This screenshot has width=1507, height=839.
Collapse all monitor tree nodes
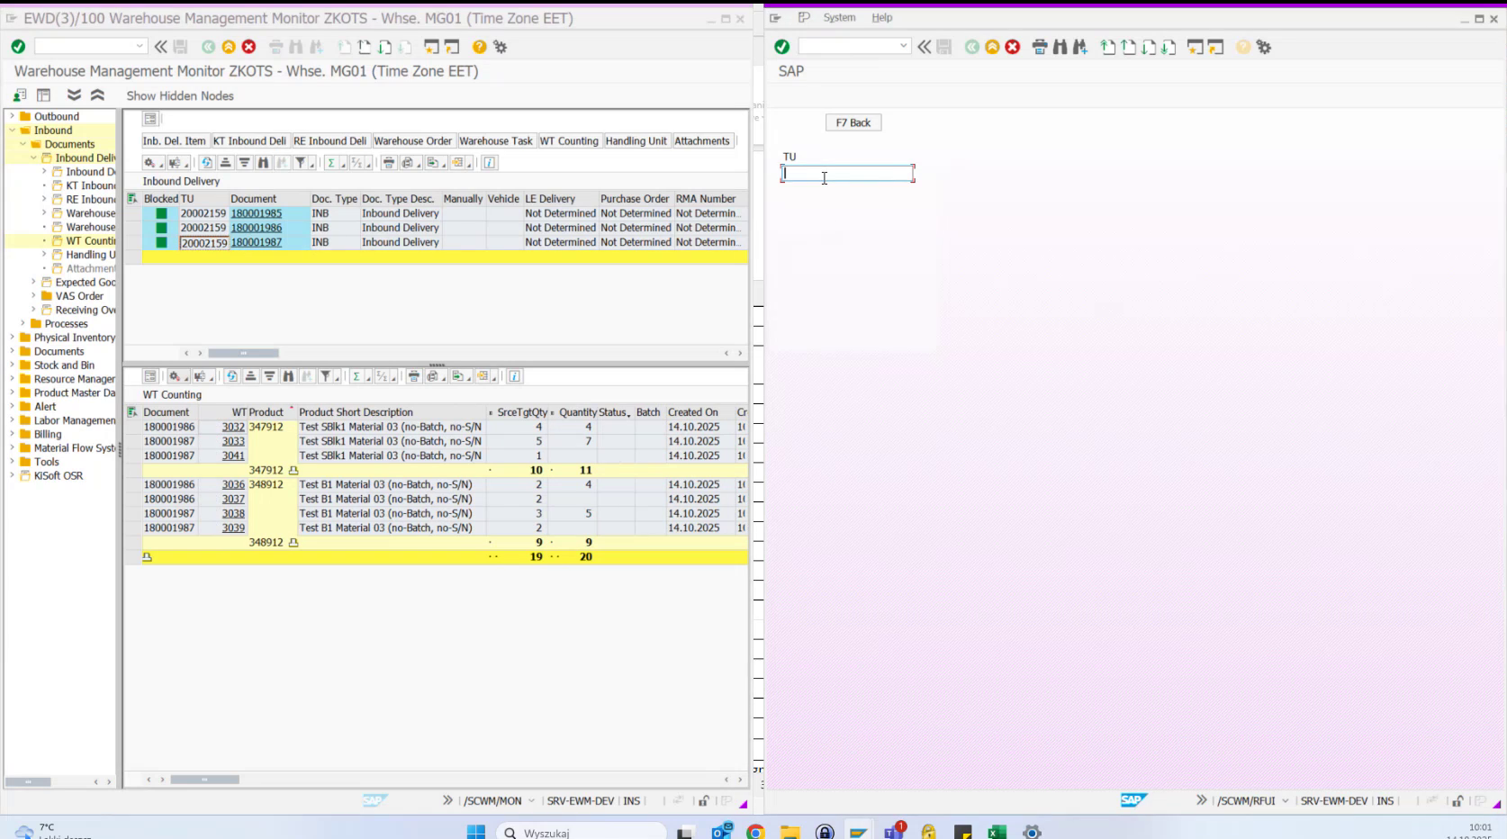click(x=98, y=95)
